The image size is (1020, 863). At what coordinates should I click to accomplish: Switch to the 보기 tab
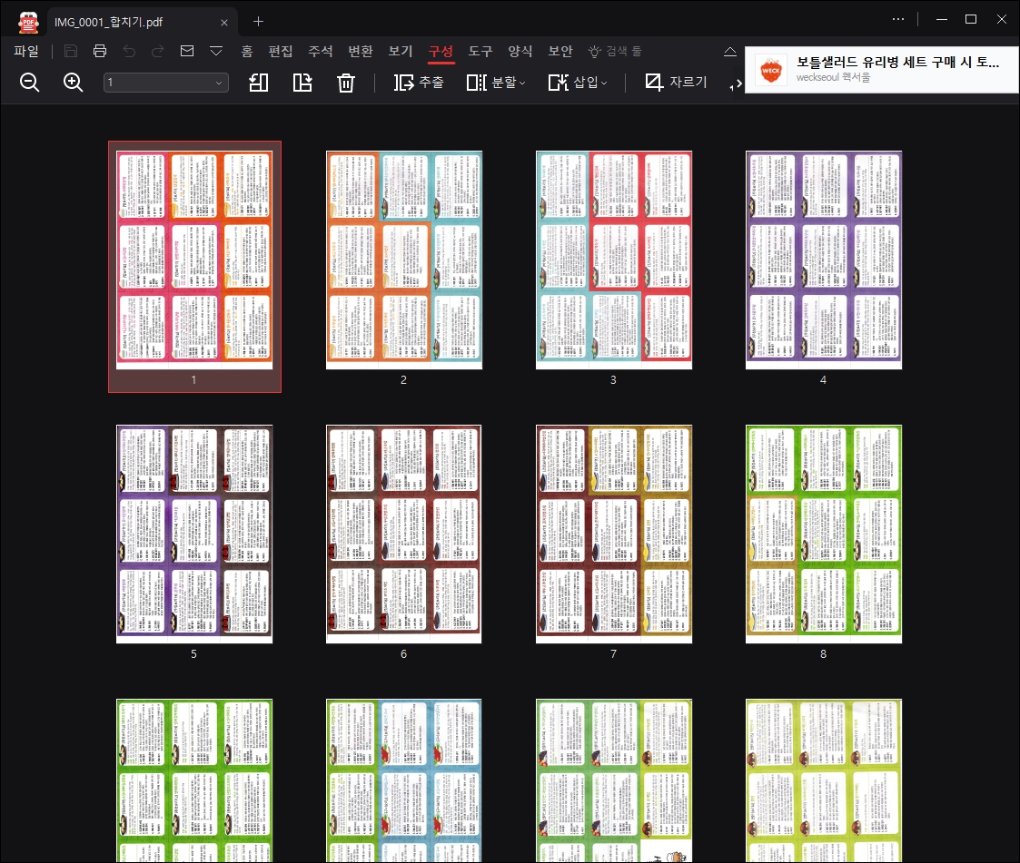click(401, 52)
